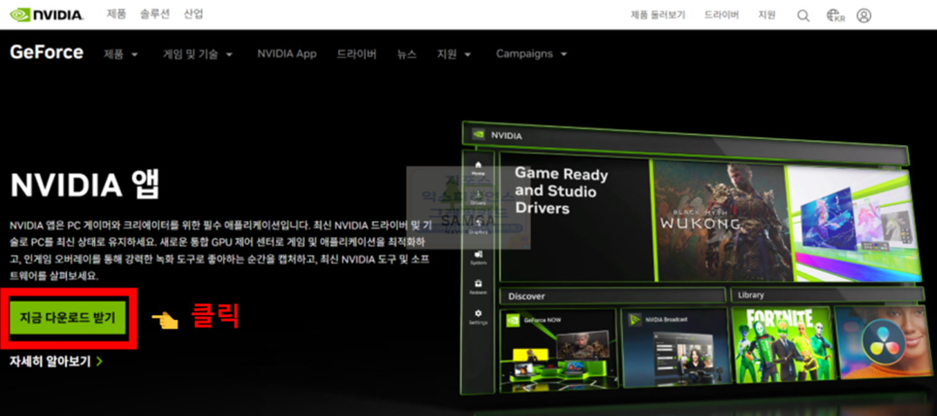
Task: Click the top header 드라이버 link
Action: pos(721,15)
